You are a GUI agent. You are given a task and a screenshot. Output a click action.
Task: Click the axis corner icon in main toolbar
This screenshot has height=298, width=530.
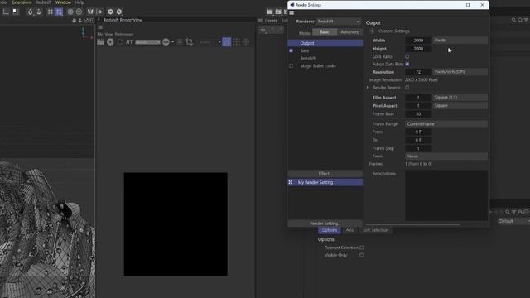pyautogui.click(x=6, y=12)
